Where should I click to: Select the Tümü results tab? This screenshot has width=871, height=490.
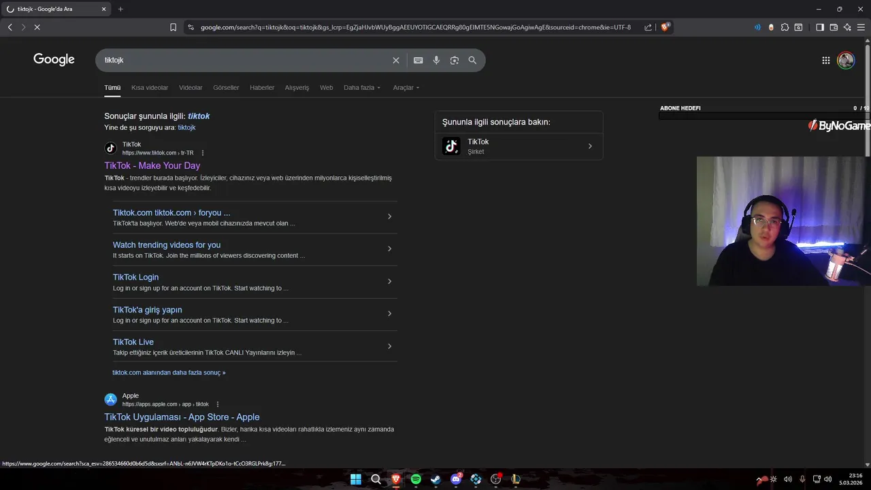[112, 88]
